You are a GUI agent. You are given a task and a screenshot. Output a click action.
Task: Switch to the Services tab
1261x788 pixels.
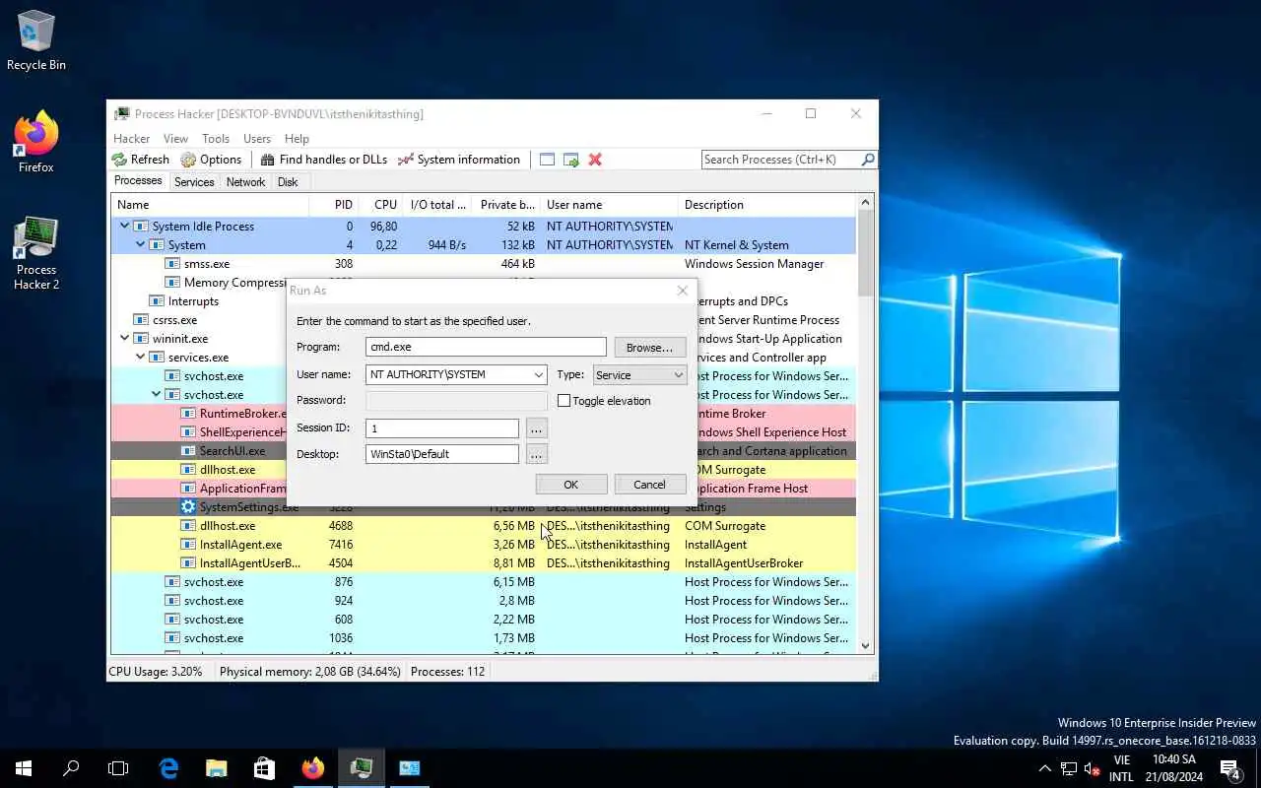194,182
